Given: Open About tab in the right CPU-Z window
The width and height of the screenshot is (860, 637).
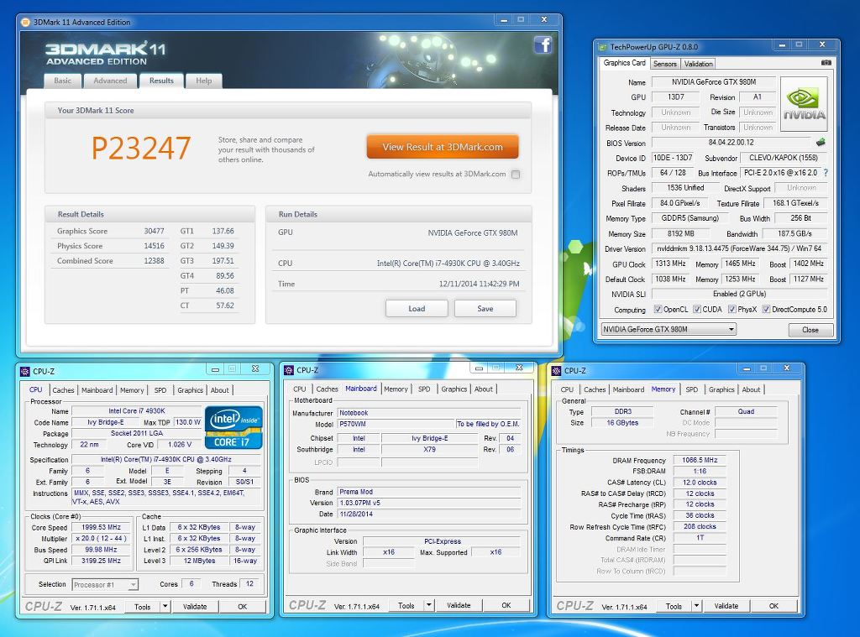Looking at the screenshot, I should [x=751, y=389].
